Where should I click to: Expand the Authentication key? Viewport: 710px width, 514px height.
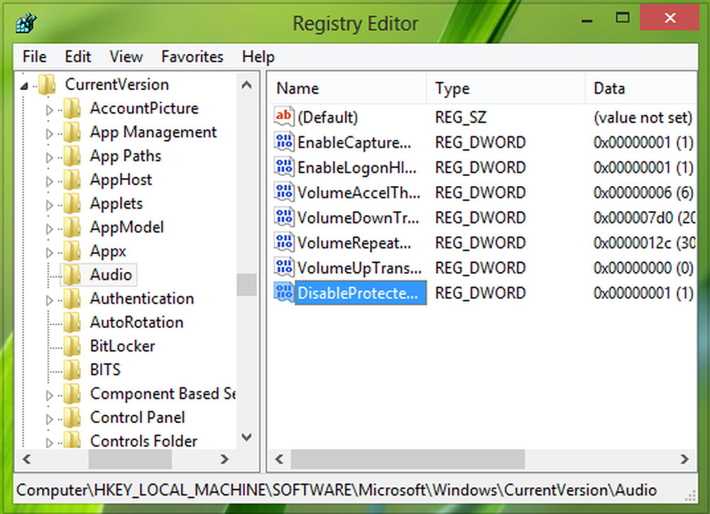pos(49,300)
